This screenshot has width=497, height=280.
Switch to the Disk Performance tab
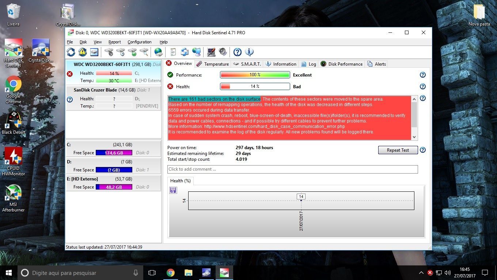(342, 64)
